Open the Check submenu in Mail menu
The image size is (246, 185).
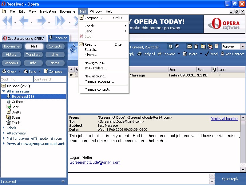click(x=104, y=26)
